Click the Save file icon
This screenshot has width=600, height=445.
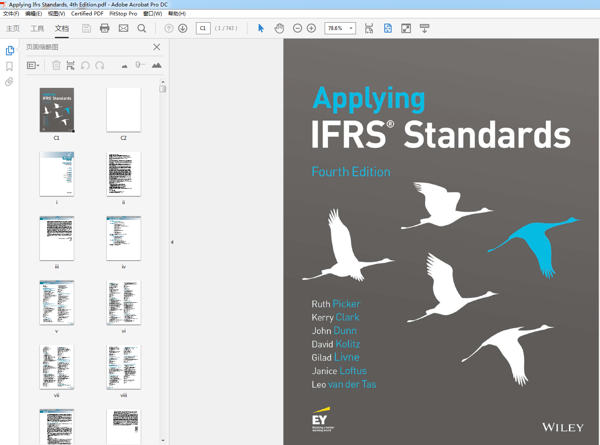tap(87, 28)
